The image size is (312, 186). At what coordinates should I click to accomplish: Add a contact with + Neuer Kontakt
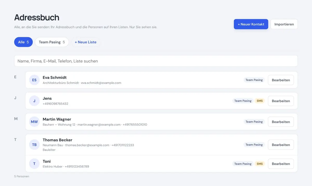(251, 24)
